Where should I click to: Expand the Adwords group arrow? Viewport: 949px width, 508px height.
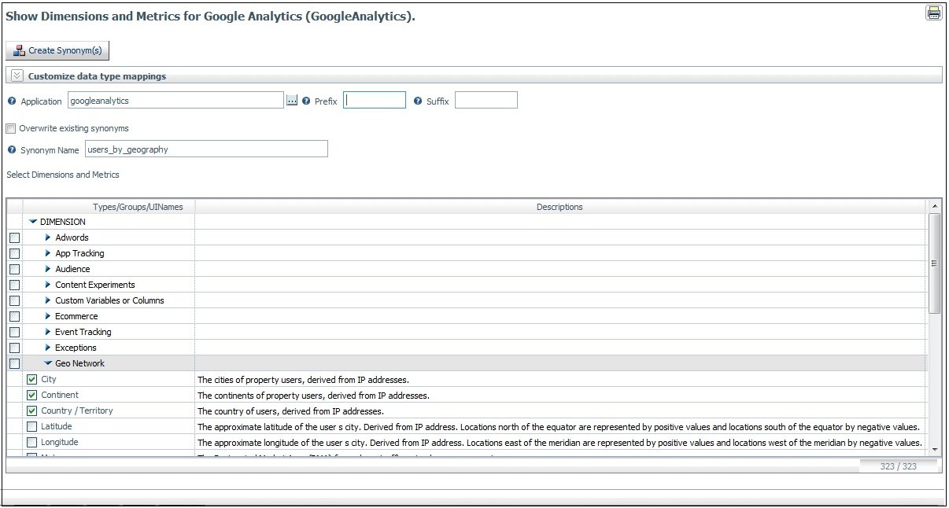click(48, 237)
